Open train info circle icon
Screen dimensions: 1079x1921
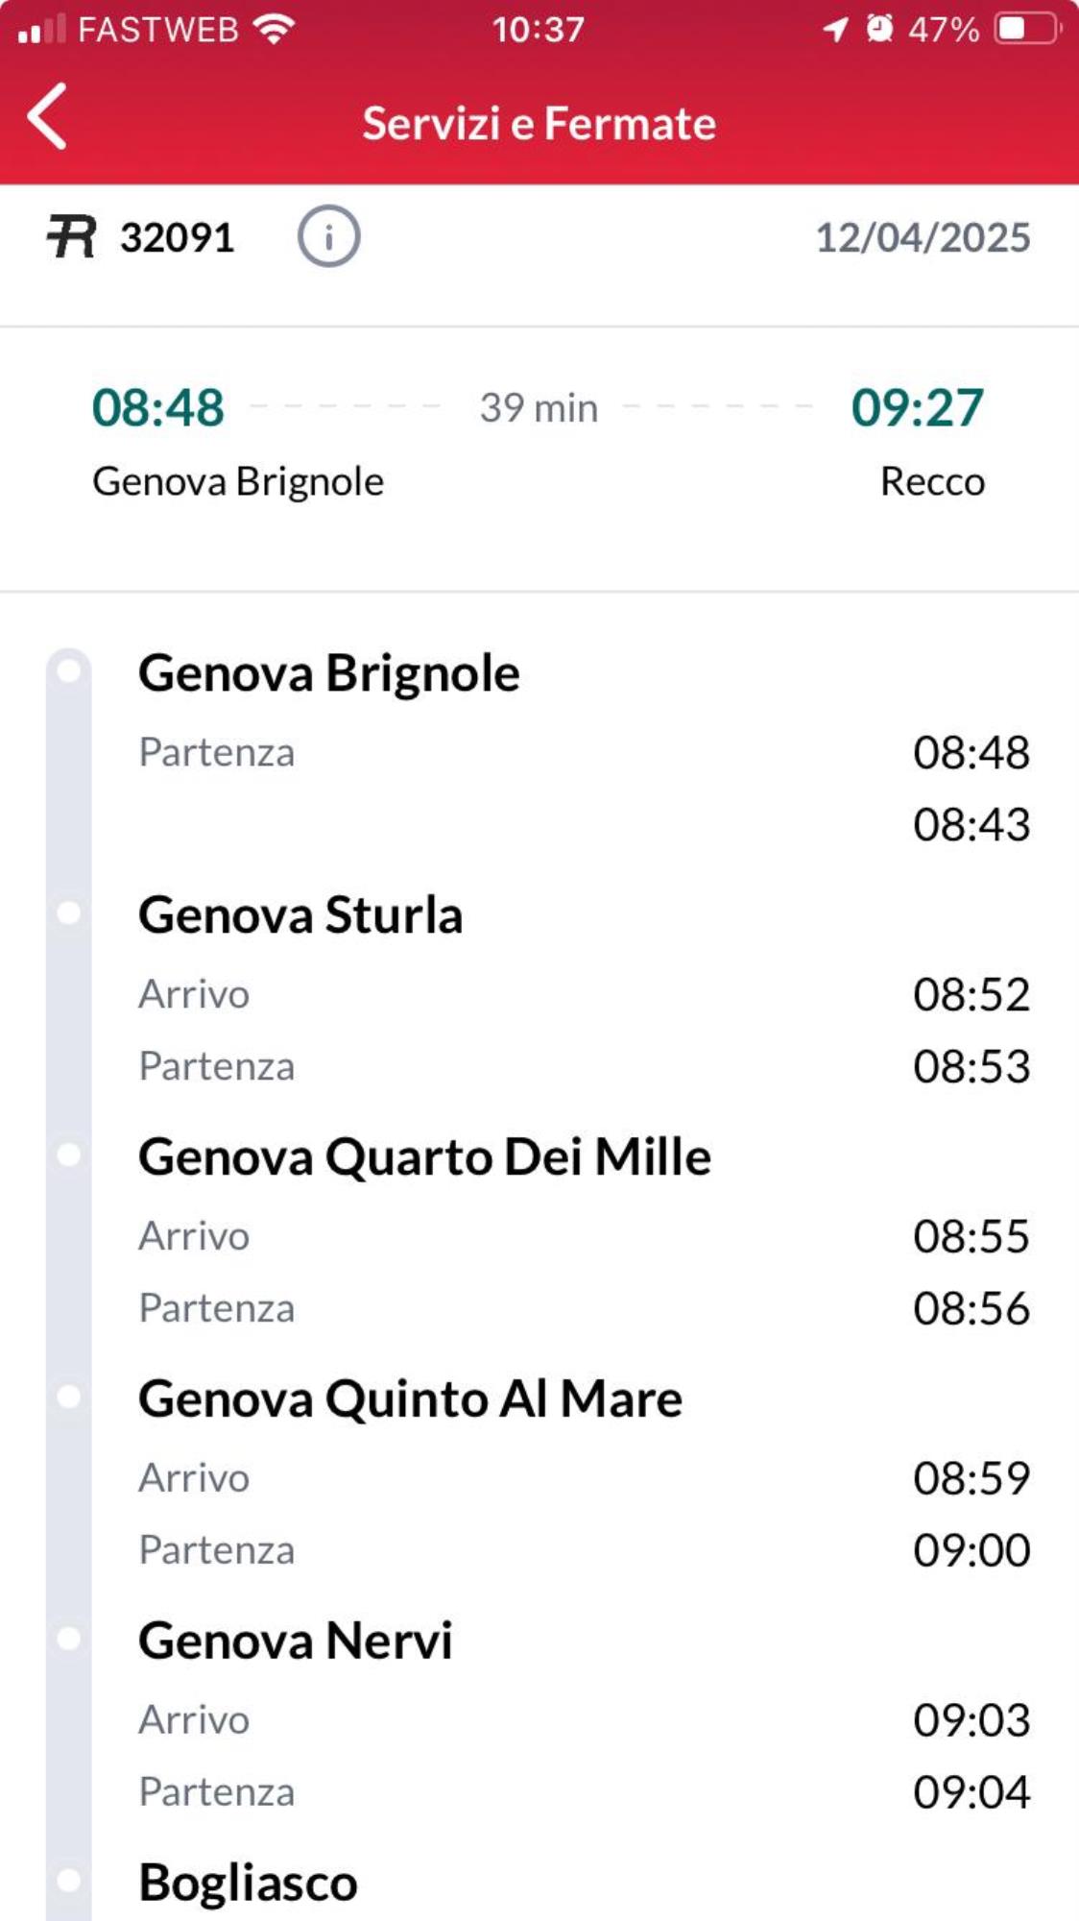(328, 236)
